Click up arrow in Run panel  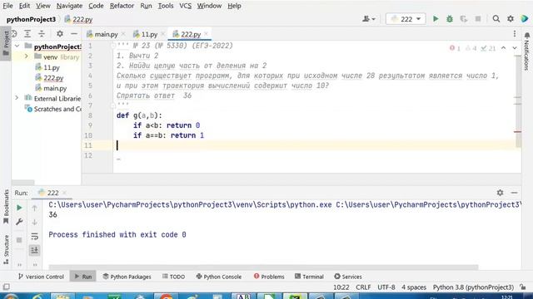[x=34, y=208]
